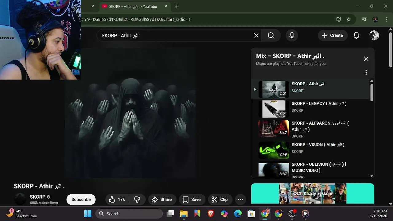Open the browser media controls icon
393x221 pixels.
[x=364, y=19]
